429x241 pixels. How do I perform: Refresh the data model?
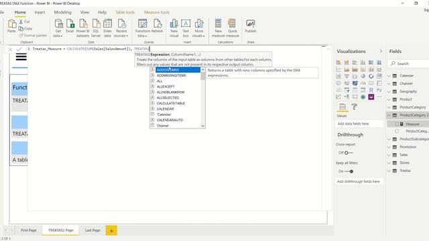click(x=157, y=26)
